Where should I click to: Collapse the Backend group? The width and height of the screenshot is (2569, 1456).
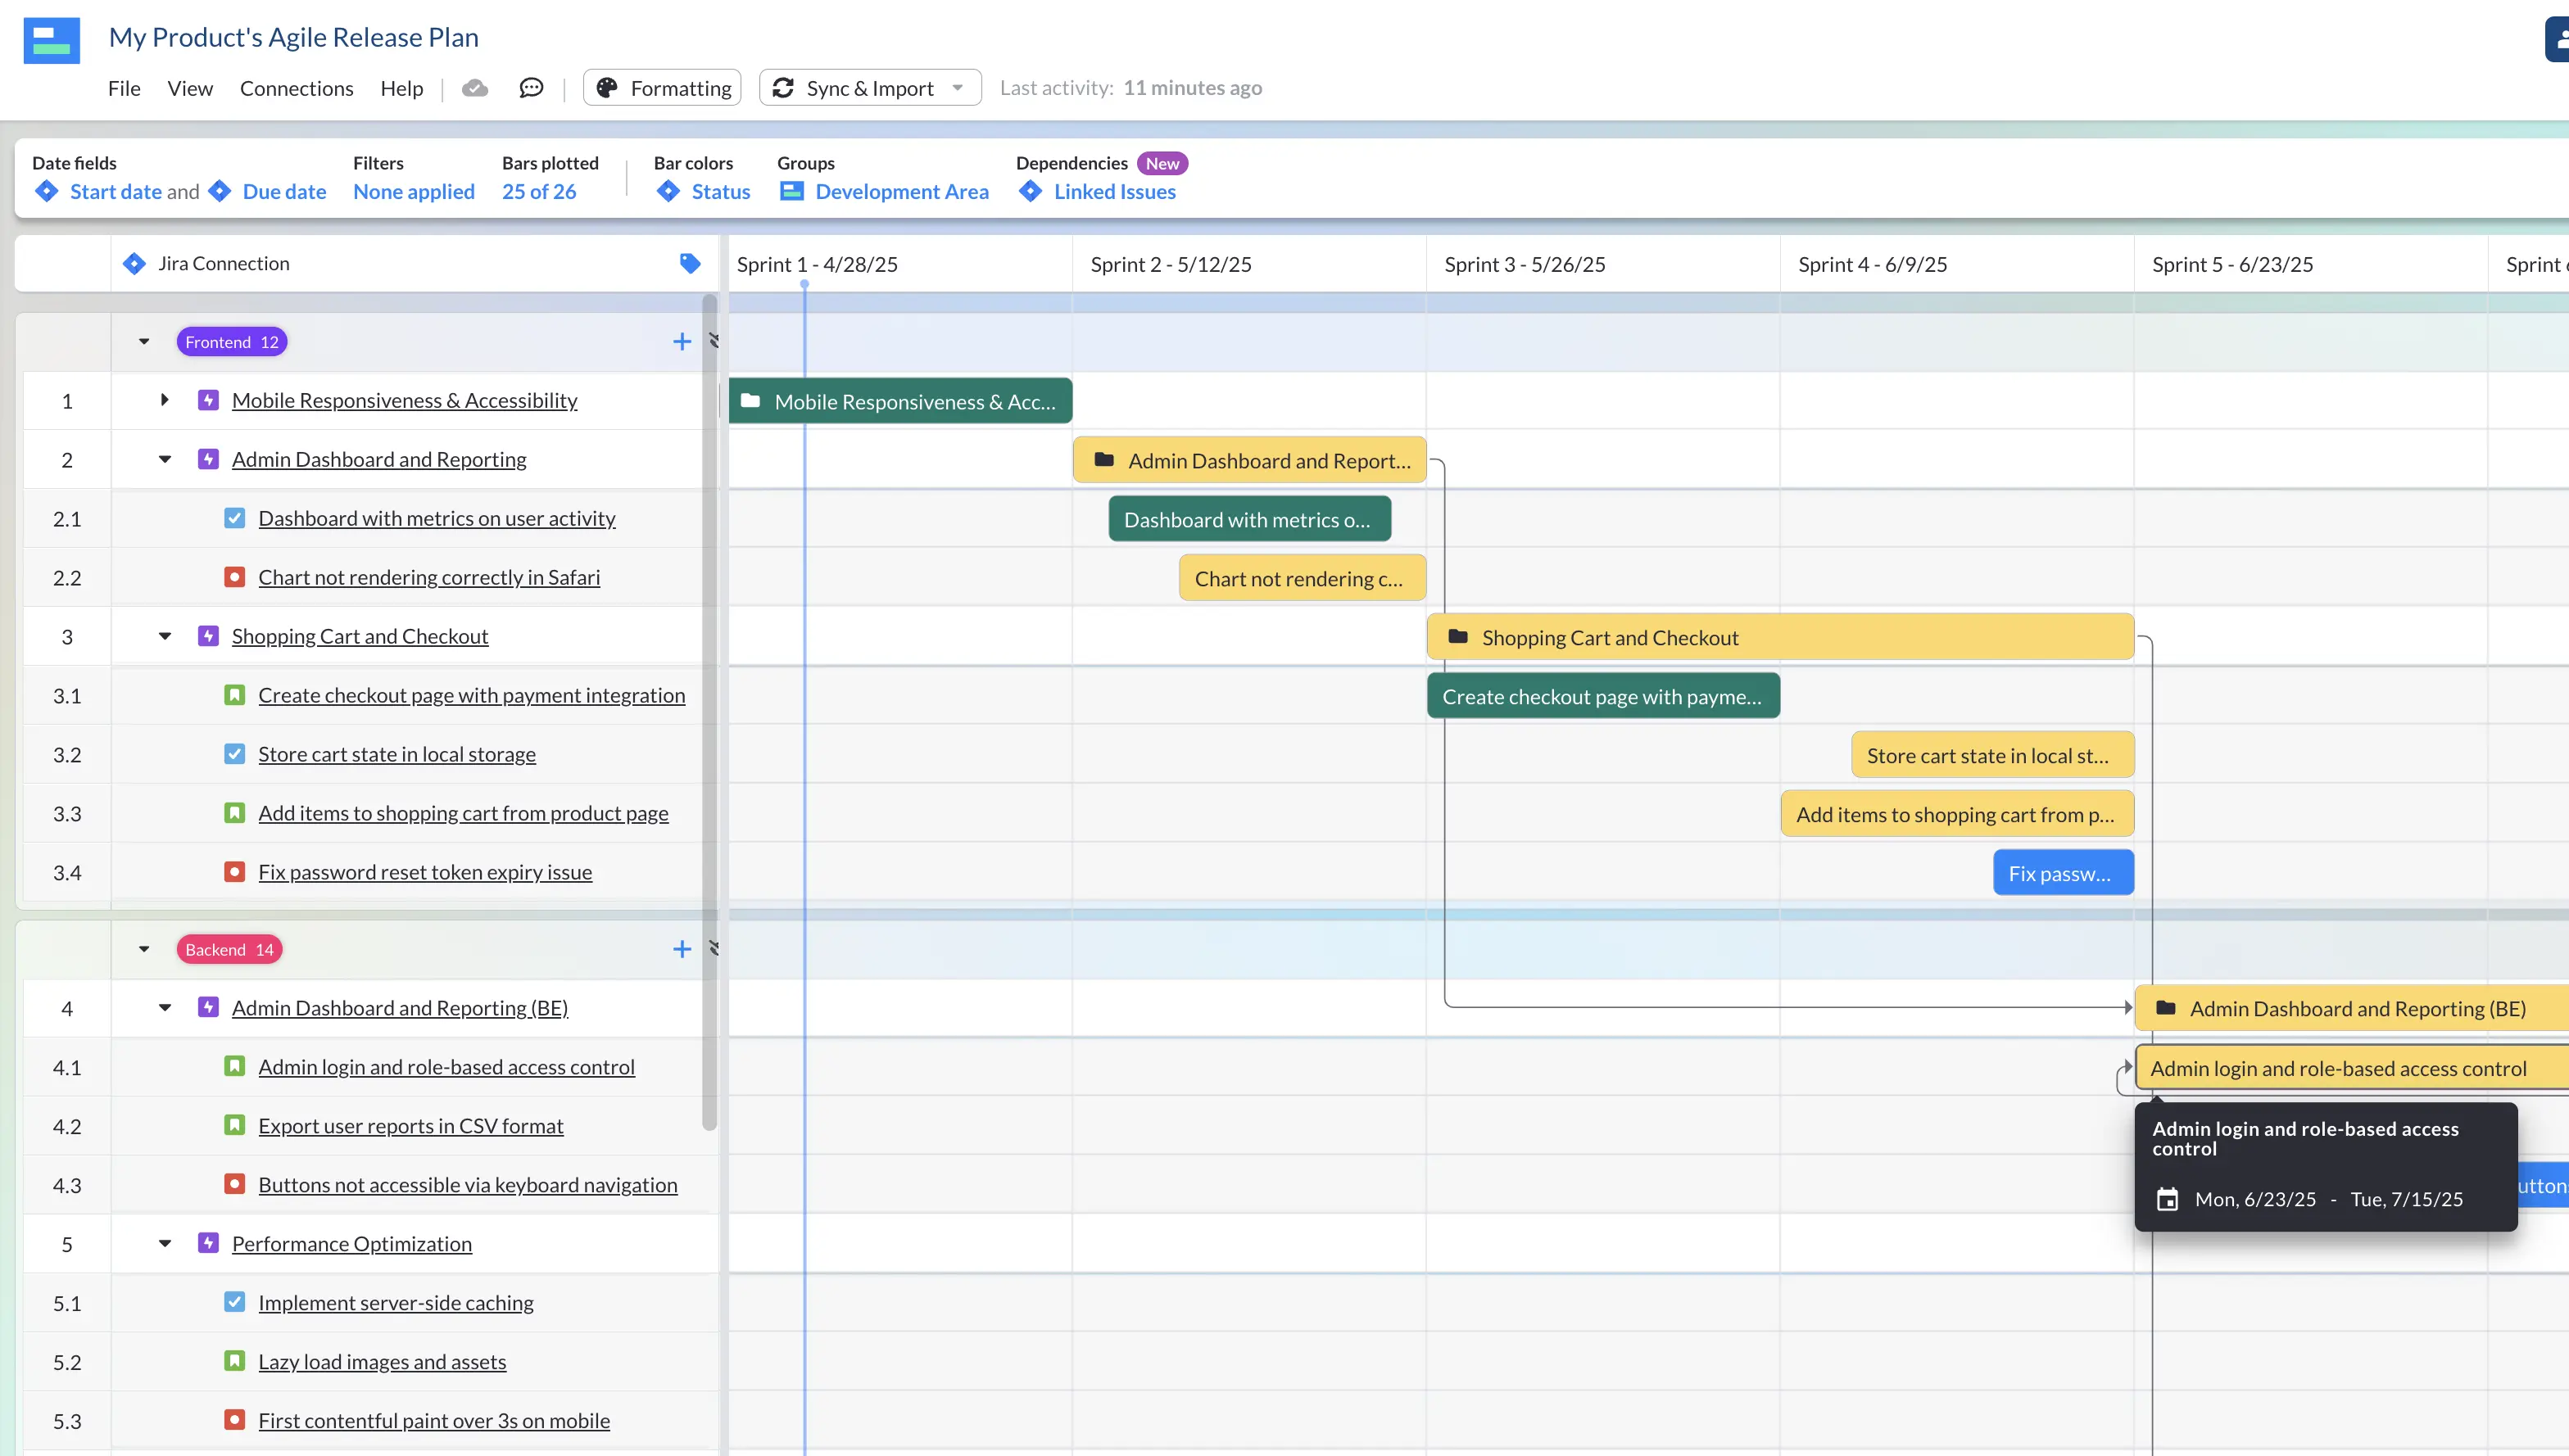144,949
